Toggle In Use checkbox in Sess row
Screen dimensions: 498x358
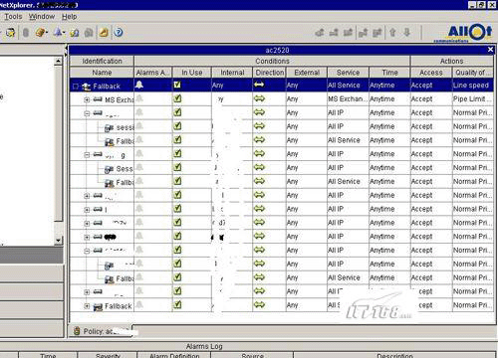pos(177,167)
